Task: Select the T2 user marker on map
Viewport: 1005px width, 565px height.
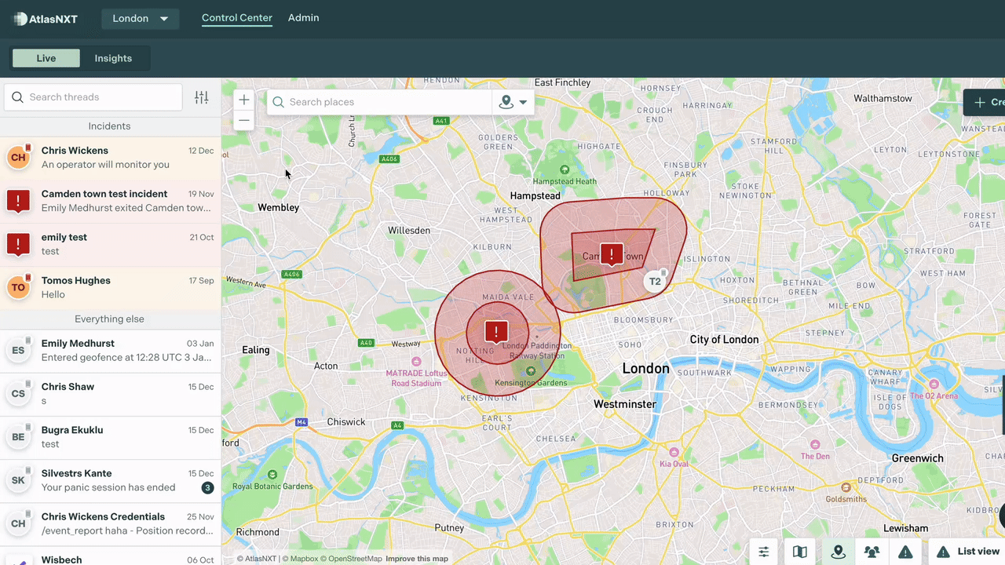Action: [x=655, y=282]
